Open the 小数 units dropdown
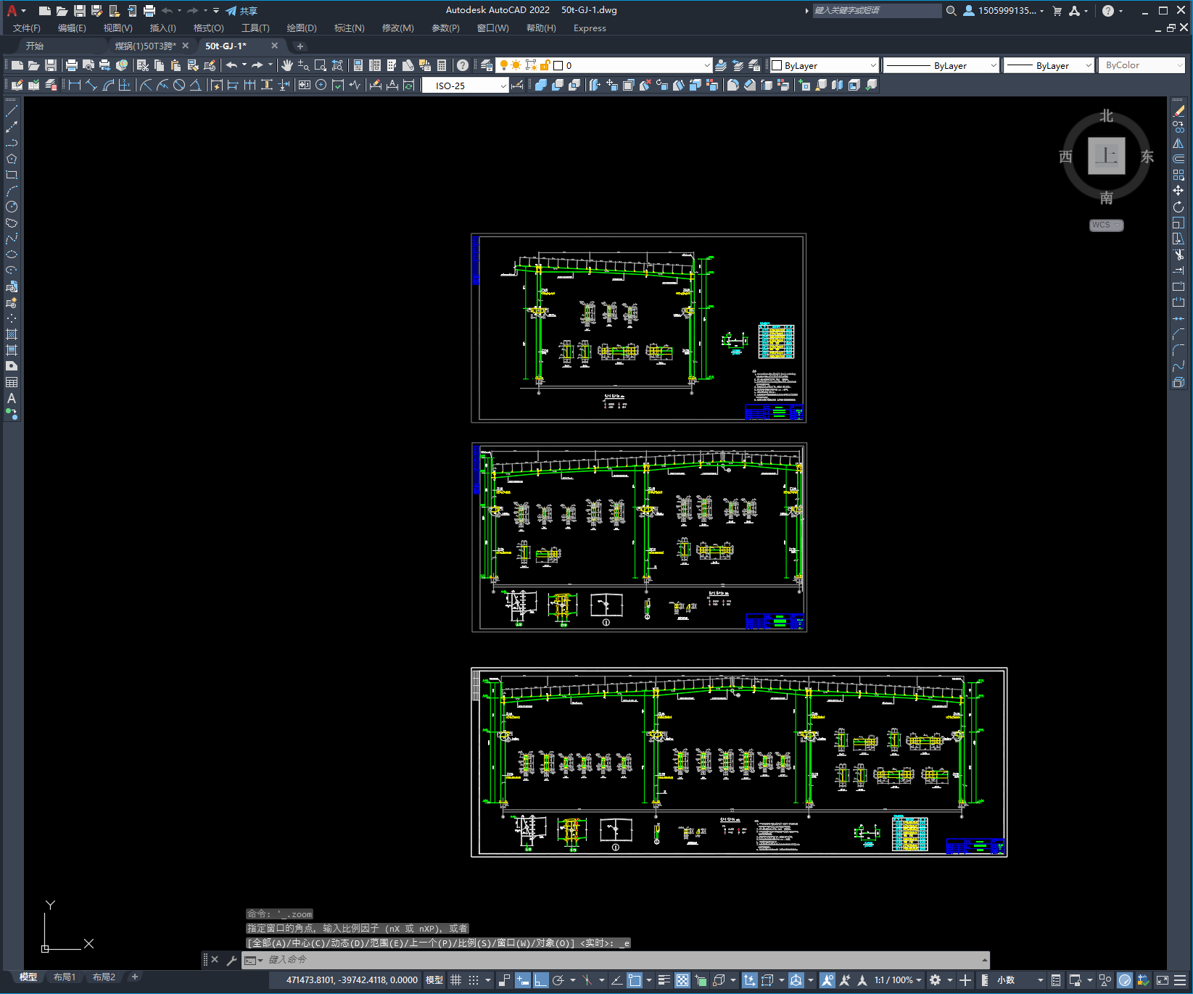This screenshot has height=994, width=1193. [1019, 980]
